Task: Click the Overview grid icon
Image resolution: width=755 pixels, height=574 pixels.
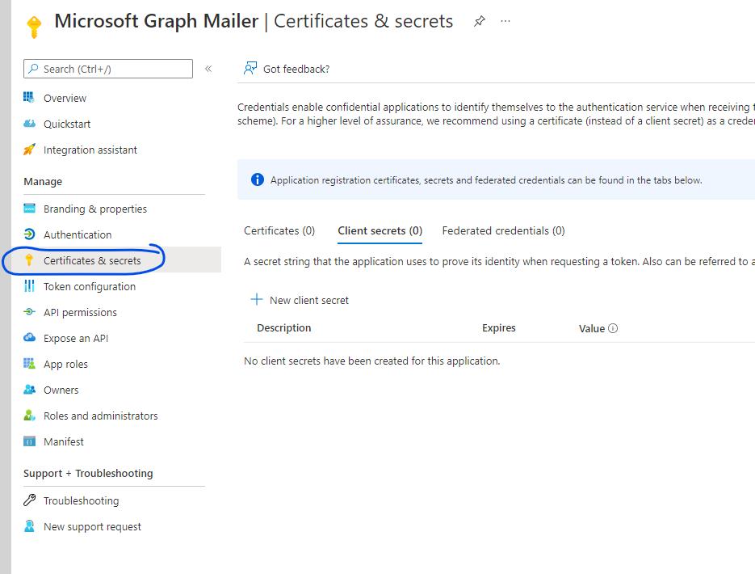Action: [x=29, y=97]
